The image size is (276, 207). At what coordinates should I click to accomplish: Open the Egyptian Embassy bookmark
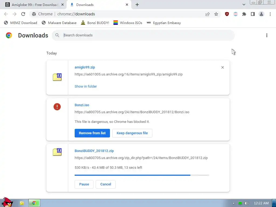point(164,23)
